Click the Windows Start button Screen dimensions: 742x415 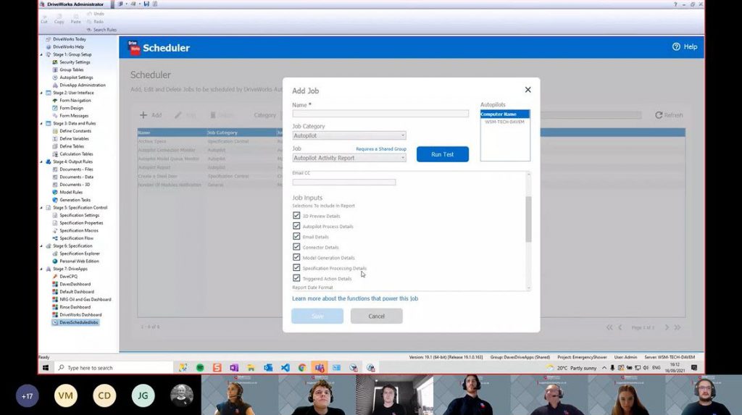[46, 368]
